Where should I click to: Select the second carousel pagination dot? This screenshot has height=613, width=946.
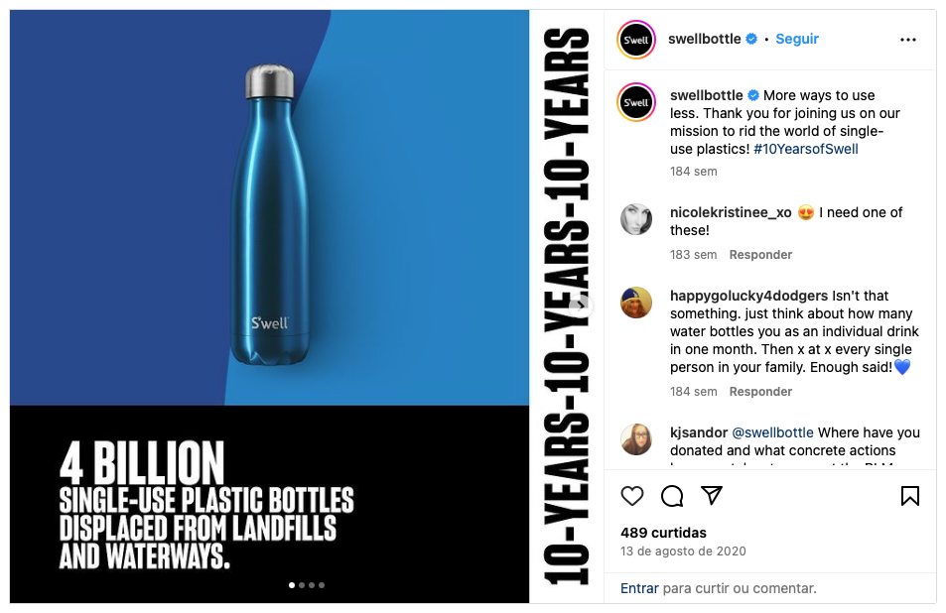tap(304, 585)
